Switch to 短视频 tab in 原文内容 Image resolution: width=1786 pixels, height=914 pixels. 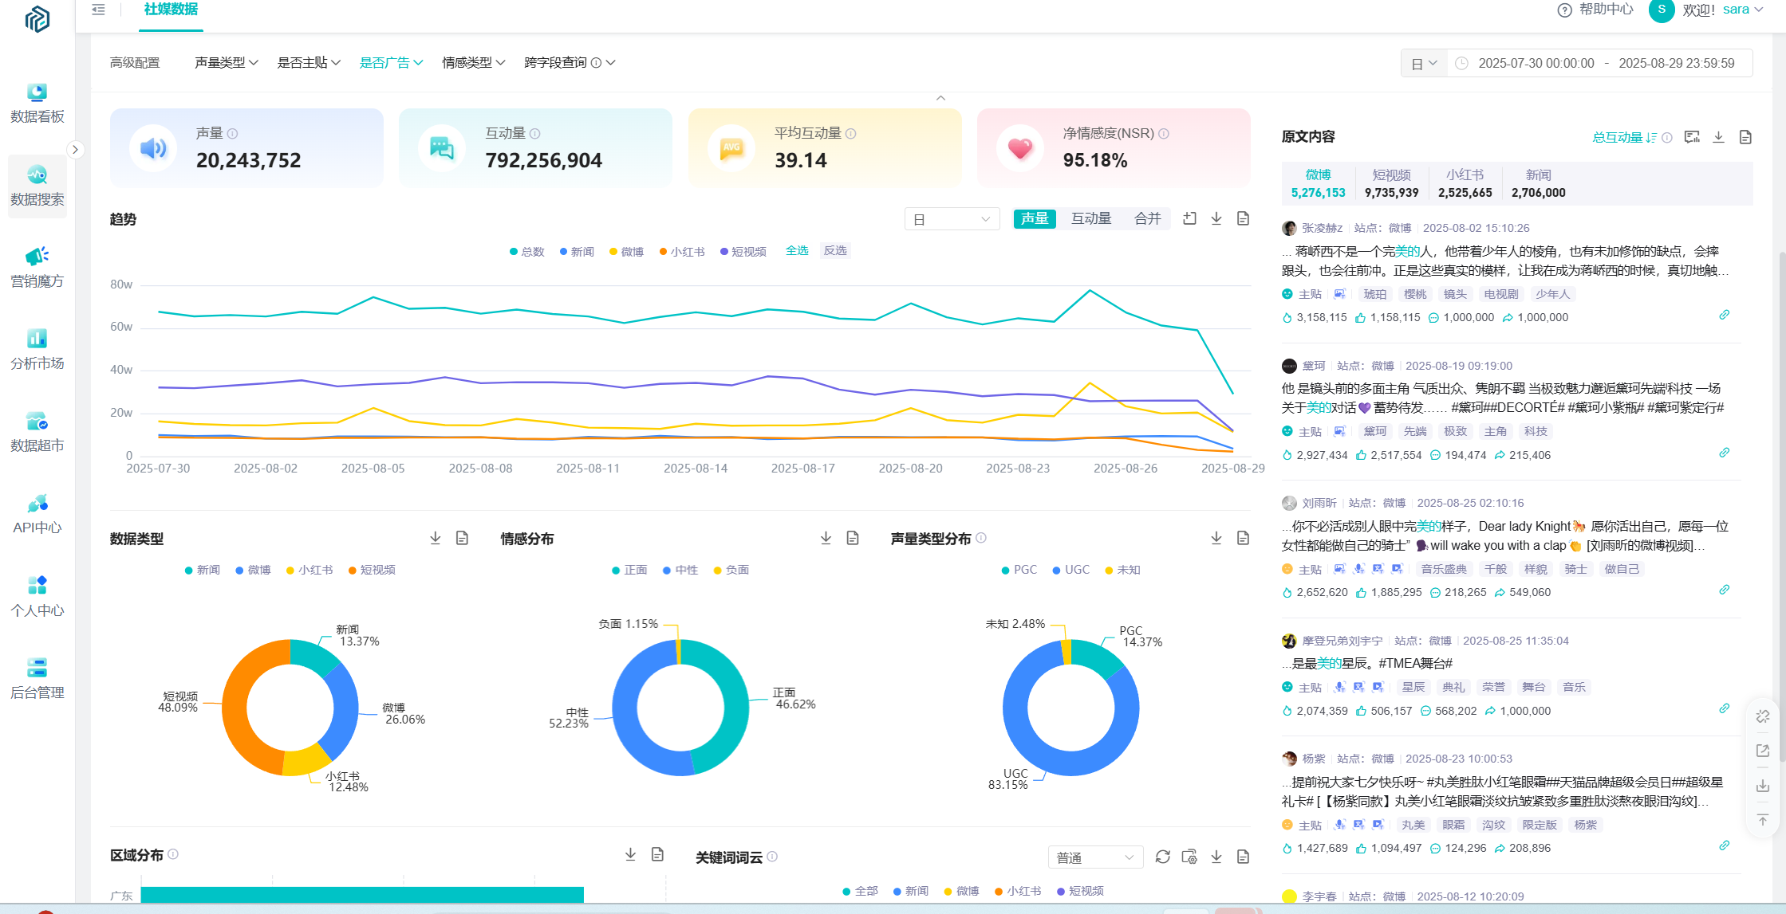(x=1391, y=182)
